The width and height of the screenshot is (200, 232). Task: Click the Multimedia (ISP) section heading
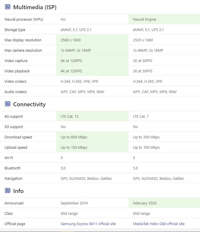tap(35, 7)
